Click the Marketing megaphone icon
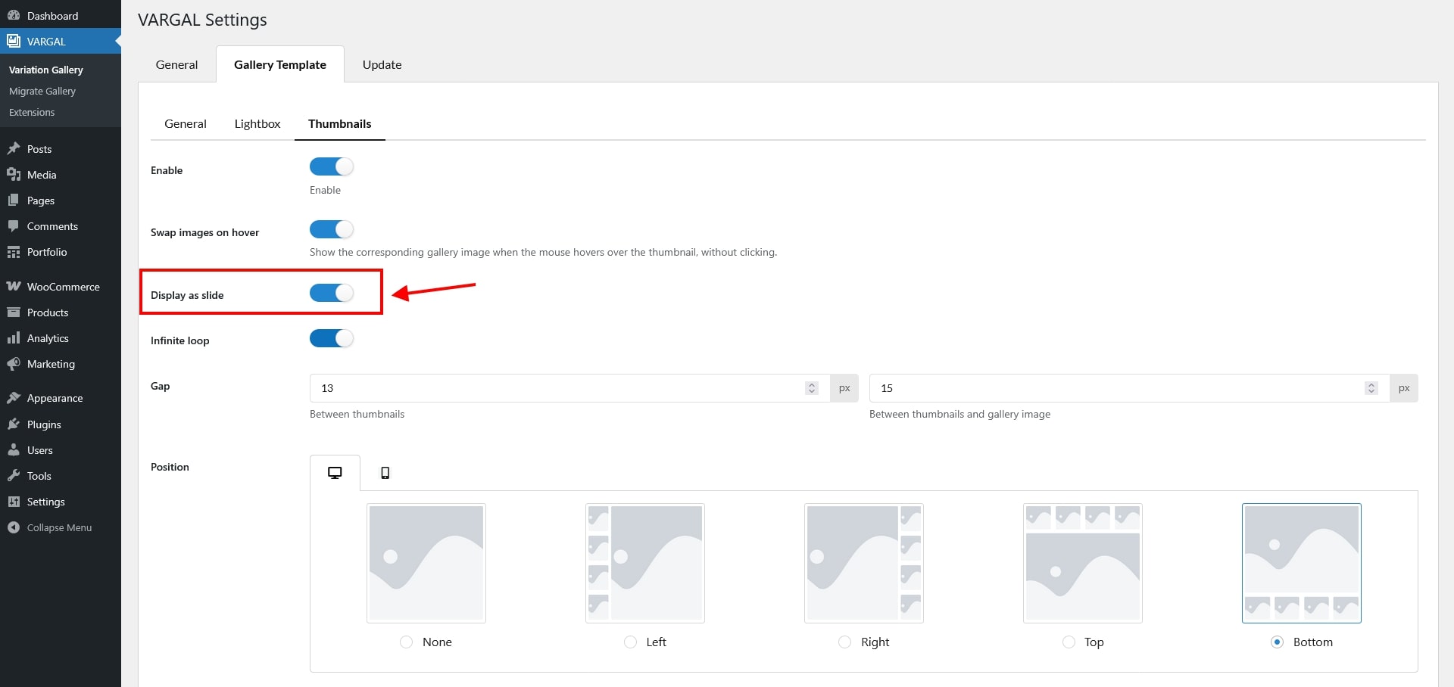This screenshot has height=687, width=1454. pos(14,364)
